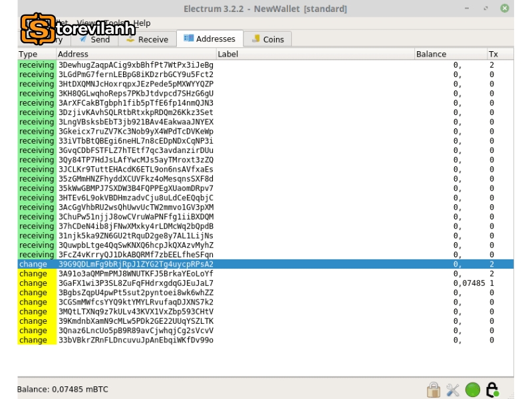Click the 0,07485 balance cell

click(x=469, y=283)
